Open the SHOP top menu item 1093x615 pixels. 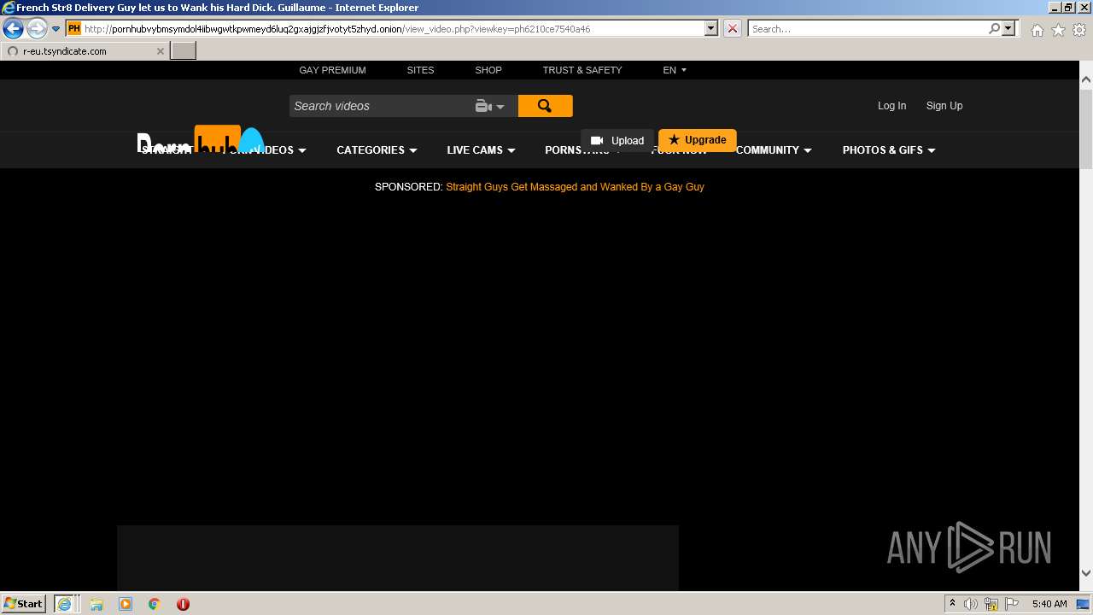click(x=488, y=70)
